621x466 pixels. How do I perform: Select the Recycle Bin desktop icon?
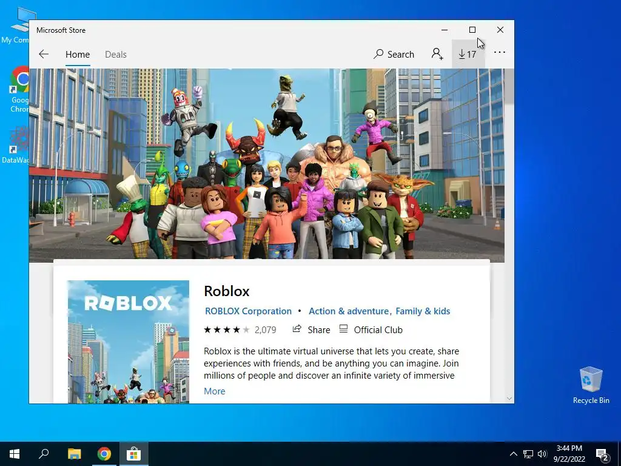pyautogui.click(x=591, y=385)
